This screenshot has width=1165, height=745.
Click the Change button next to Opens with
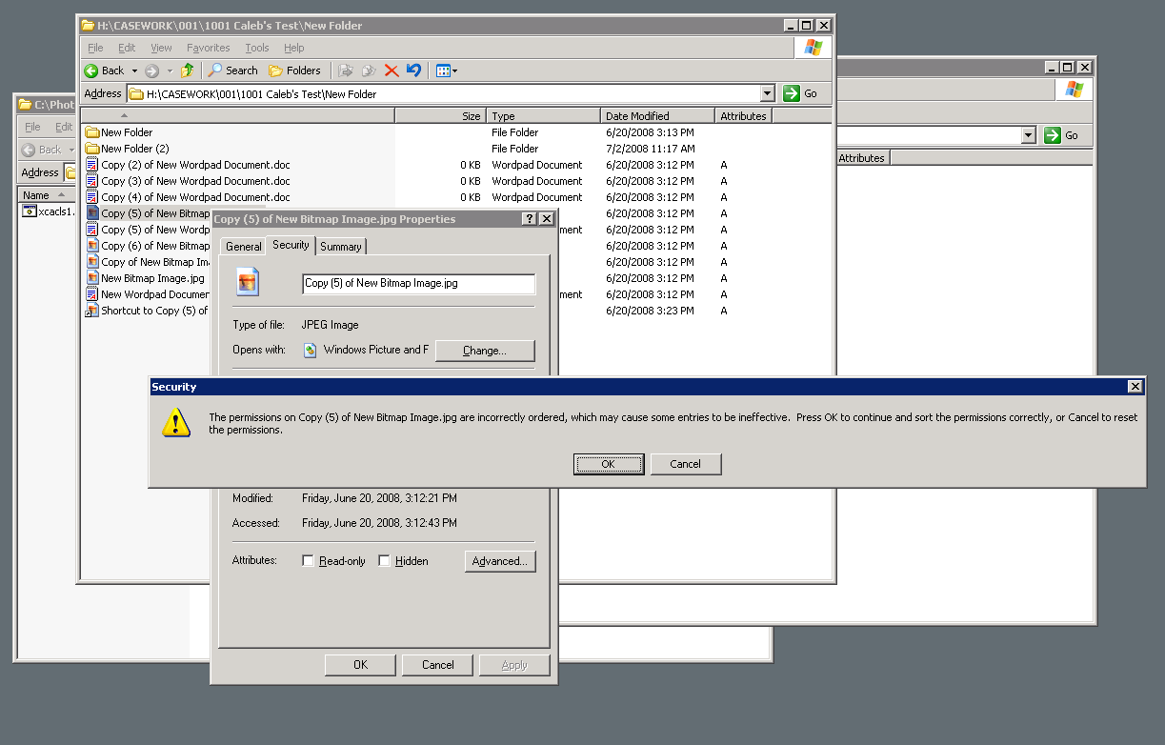pyautogui.click(x=485, y=351)
